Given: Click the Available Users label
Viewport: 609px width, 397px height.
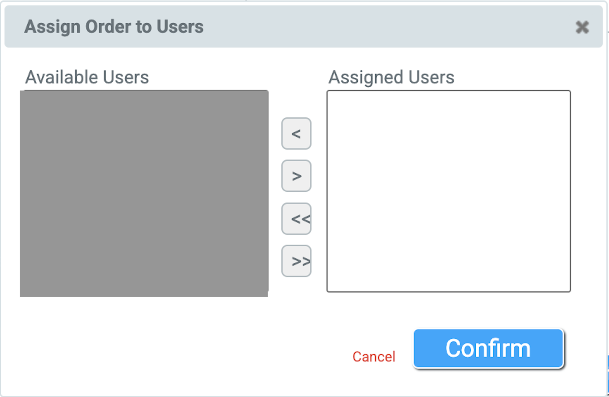Looking at the screenshot, I should tap(87, 77).
